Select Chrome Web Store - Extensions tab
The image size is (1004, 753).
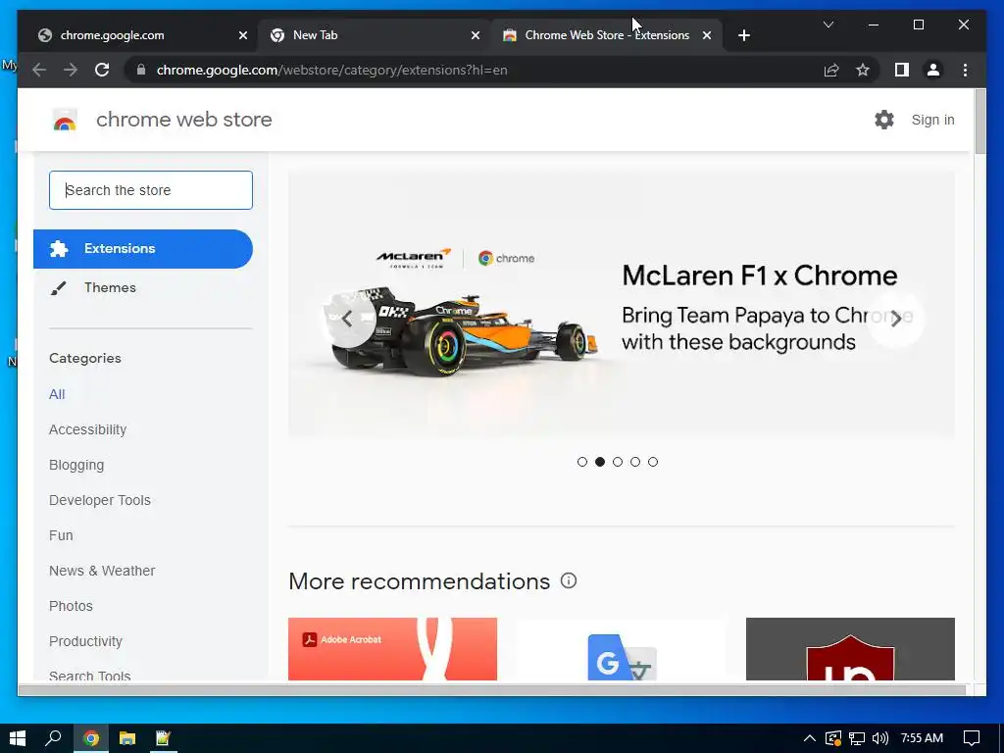tap(606, 35)
